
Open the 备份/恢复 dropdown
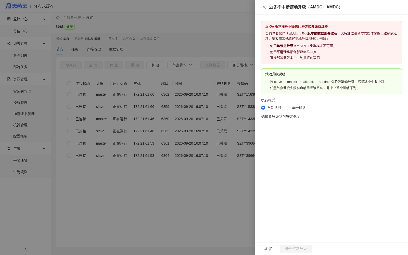pyautogui.click(x=241, y=65)
